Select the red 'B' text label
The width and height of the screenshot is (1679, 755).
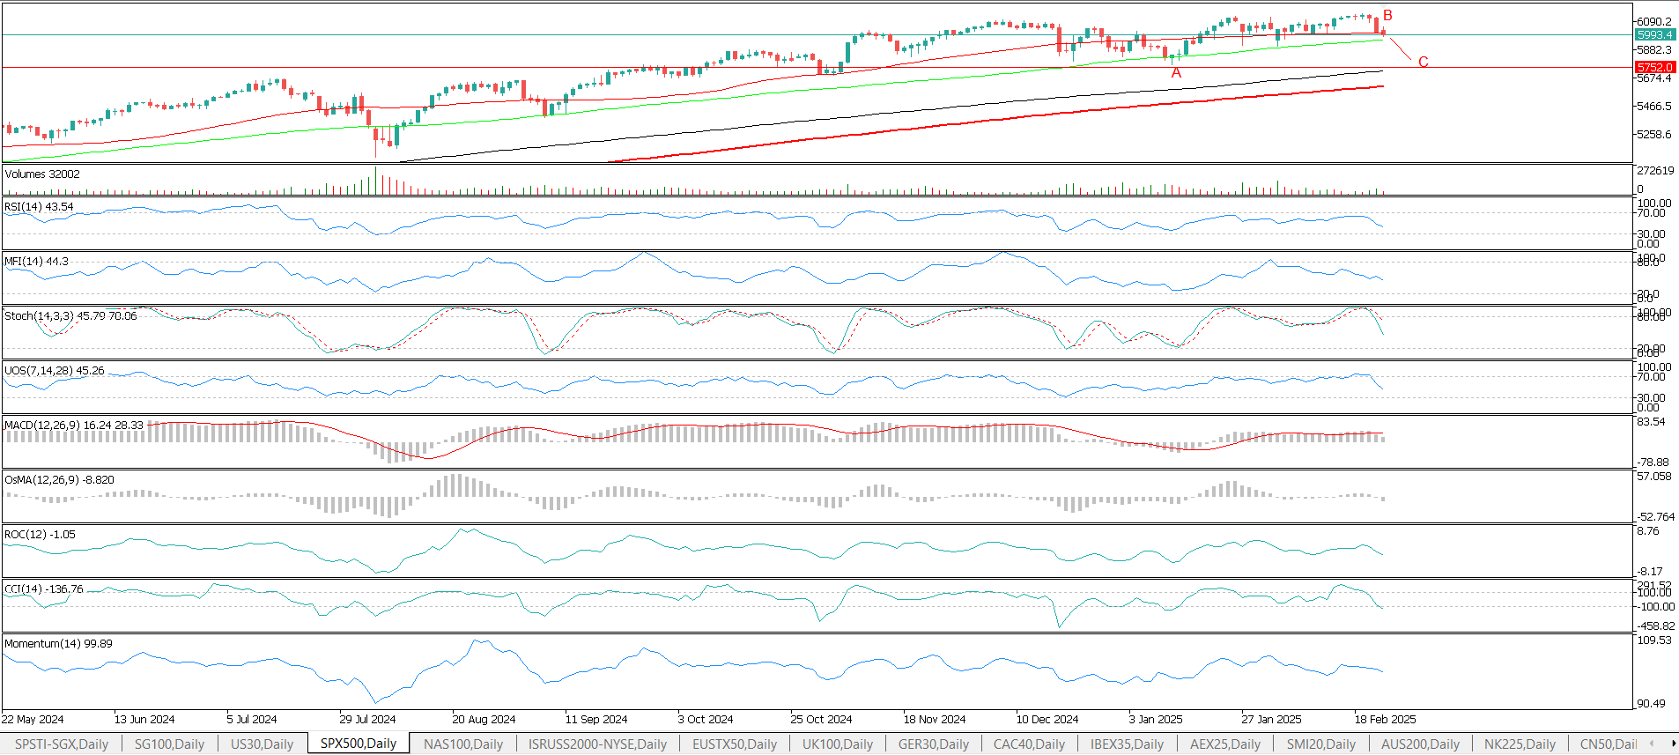(1388, 16)
